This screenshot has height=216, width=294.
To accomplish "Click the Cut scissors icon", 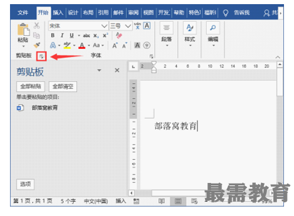I will (37, 25).
